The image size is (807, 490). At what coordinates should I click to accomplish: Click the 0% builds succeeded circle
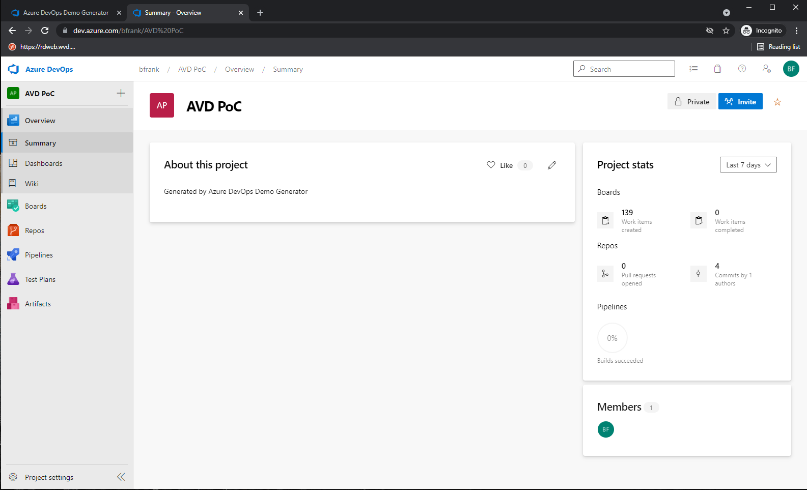coord(612,338)
